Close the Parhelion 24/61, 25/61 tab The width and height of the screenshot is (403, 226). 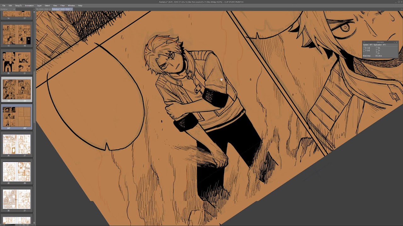point(71,9)
